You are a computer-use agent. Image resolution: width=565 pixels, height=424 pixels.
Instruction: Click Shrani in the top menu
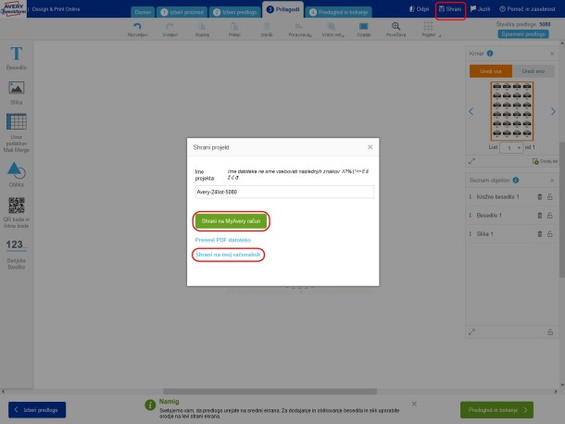(449, 8)
